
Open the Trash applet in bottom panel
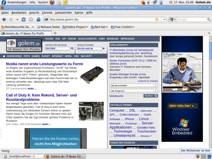tap(209, 156)
